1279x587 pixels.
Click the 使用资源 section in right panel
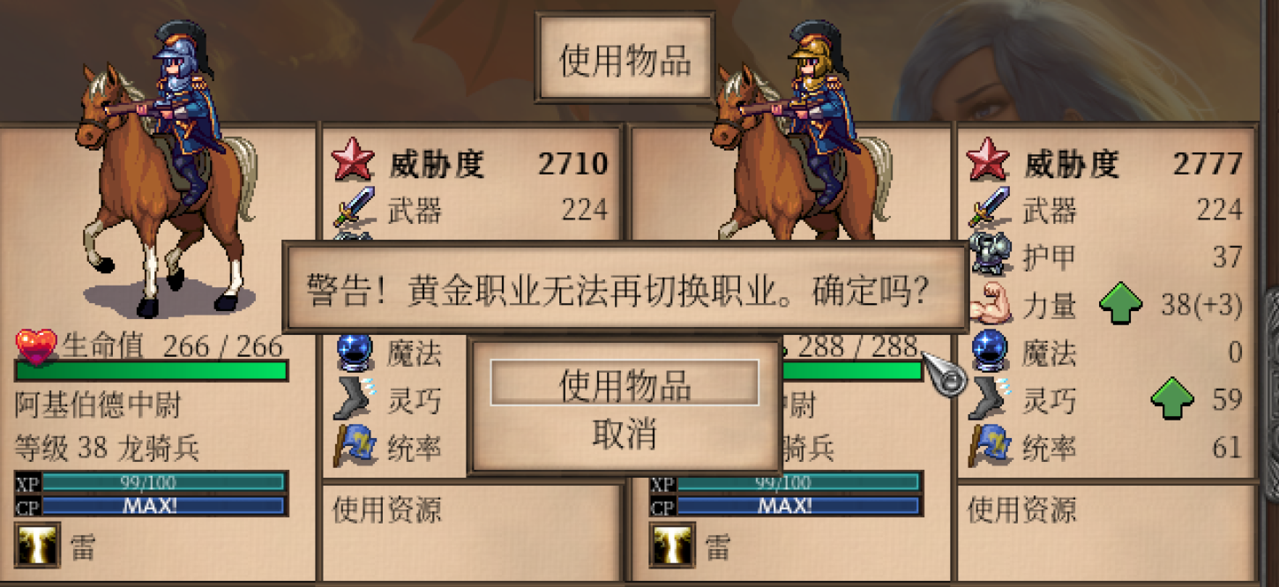[1107, 531]
